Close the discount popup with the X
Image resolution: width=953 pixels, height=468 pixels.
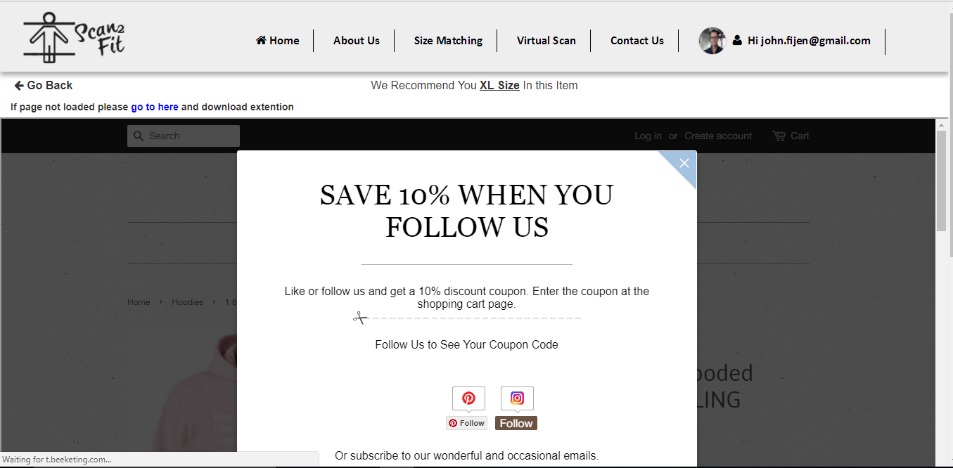point(684,163)
